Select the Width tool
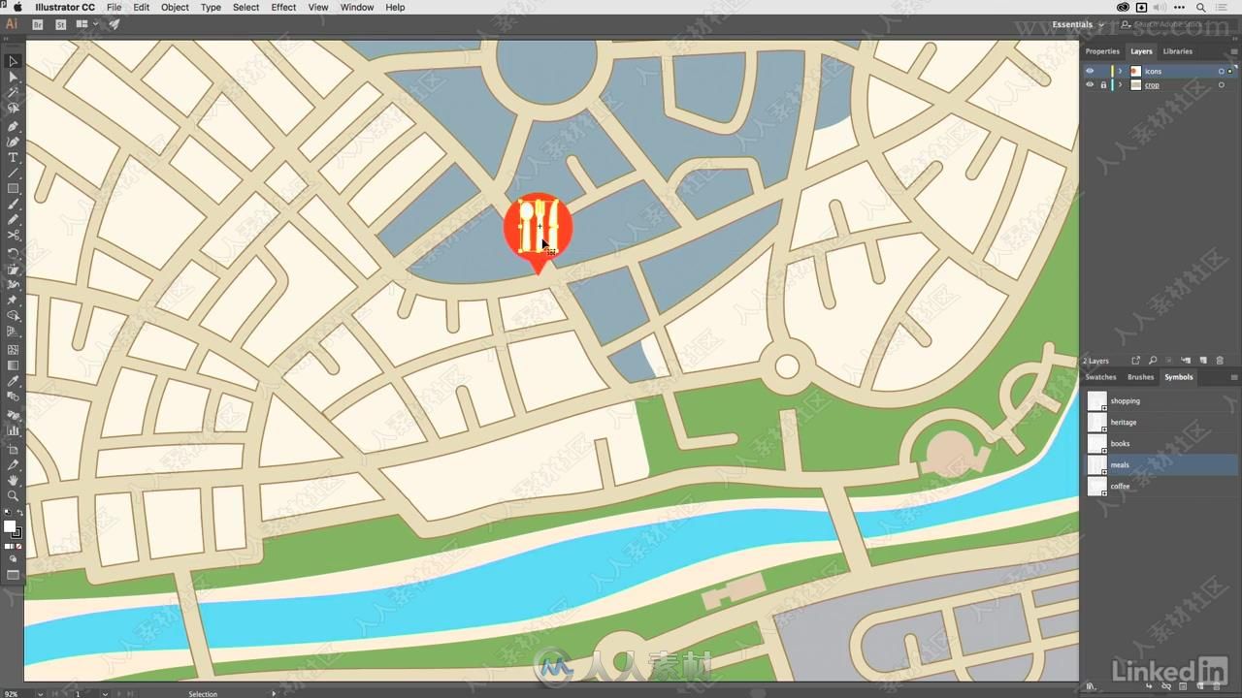Viewport: 1242px width, 698px height. [x=13, y=284]
